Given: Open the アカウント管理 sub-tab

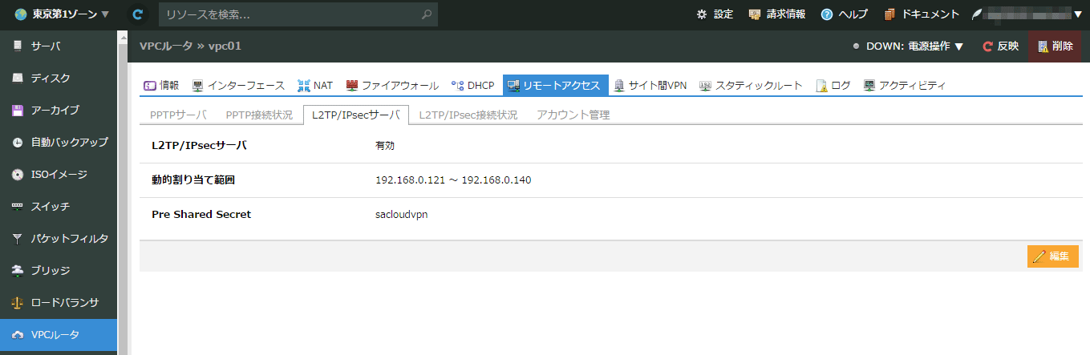Looking at the screenshot, I should 573,115.
